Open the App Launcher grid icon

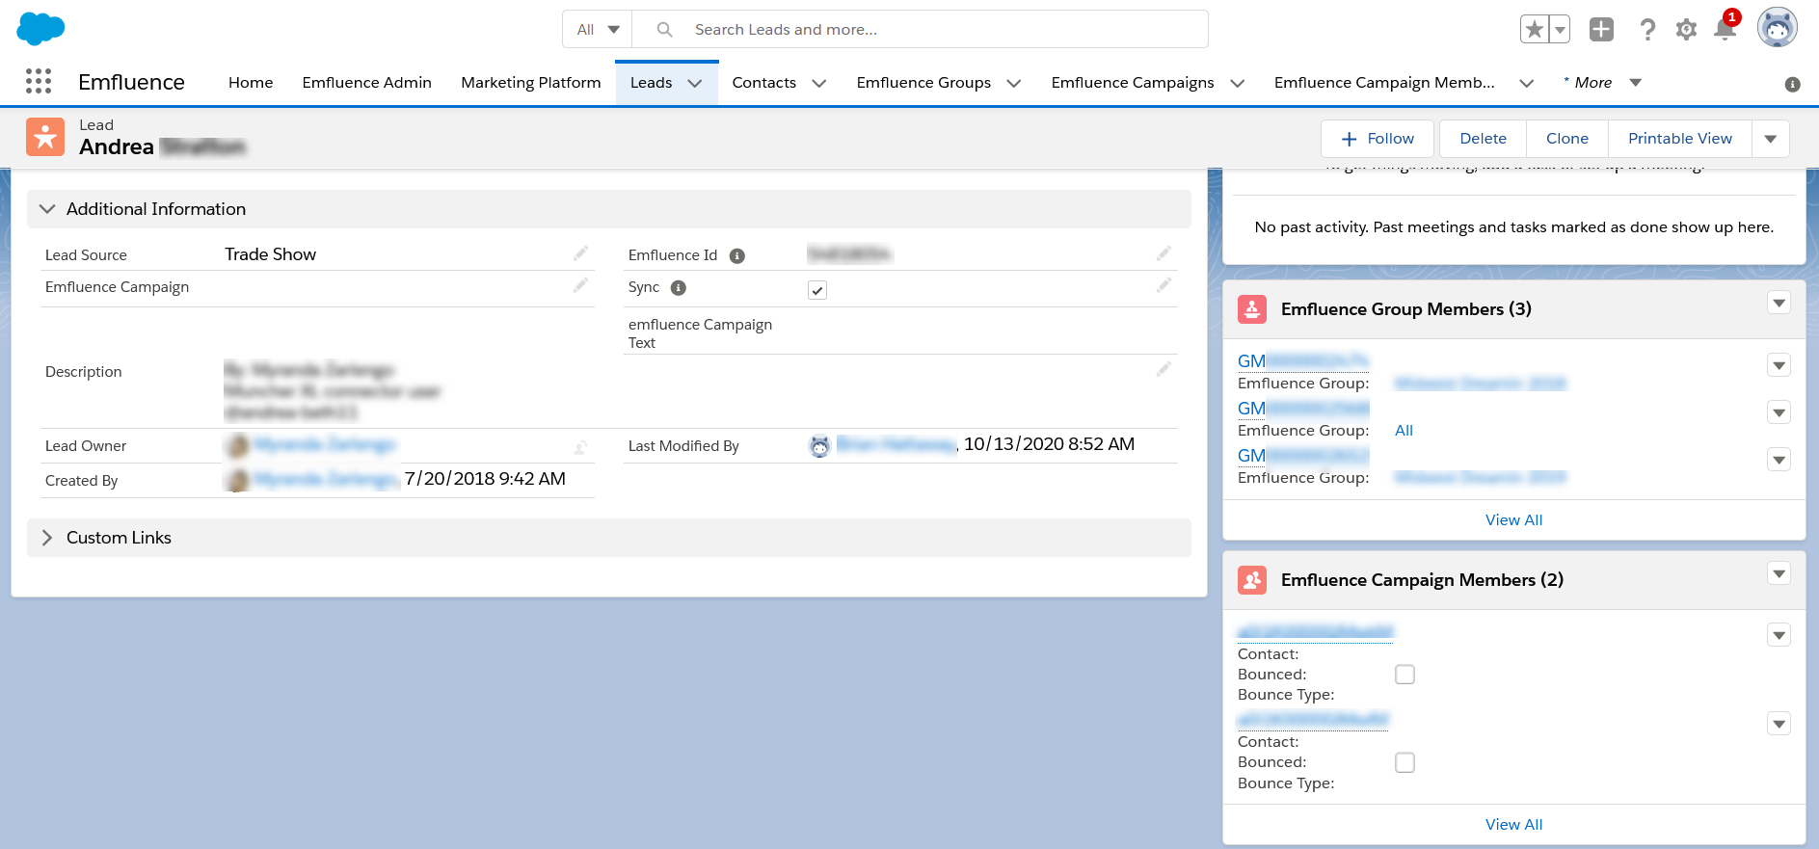[39, 82]
